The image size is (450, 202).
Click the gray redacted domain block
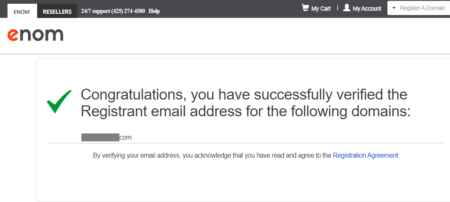[x=100, y=137]
